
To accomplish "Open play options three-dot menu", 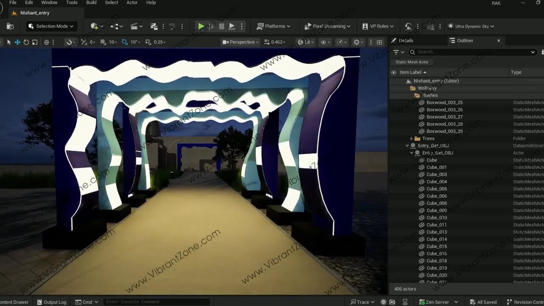I will 242,26.
